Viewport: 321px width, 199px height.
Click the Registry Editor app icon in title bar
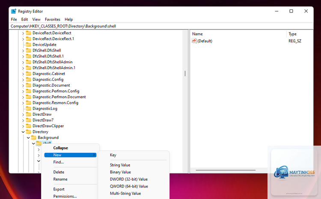click(x=14, y=11)
